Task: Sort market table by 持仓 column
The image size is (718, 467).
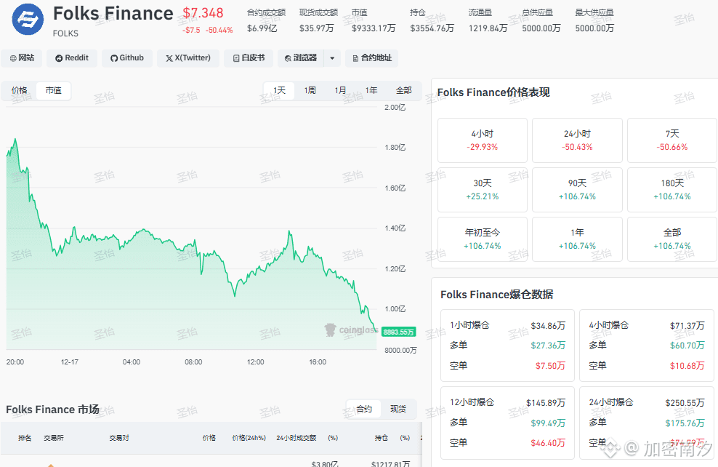Action: pos(382,438)
